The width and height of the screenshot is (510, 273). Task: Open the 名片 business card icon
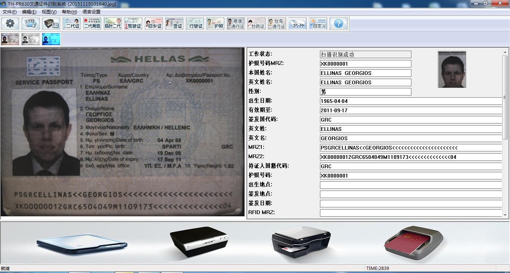[298, 23]
